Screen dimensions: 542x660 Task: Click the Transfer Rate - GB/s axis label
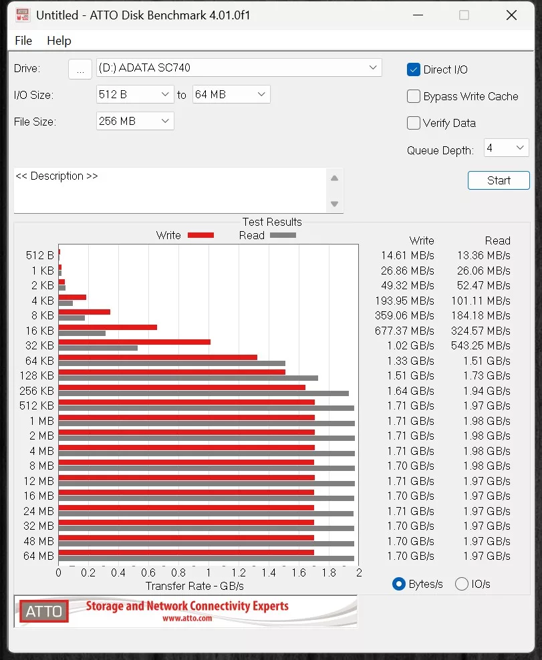pos(194,586)
